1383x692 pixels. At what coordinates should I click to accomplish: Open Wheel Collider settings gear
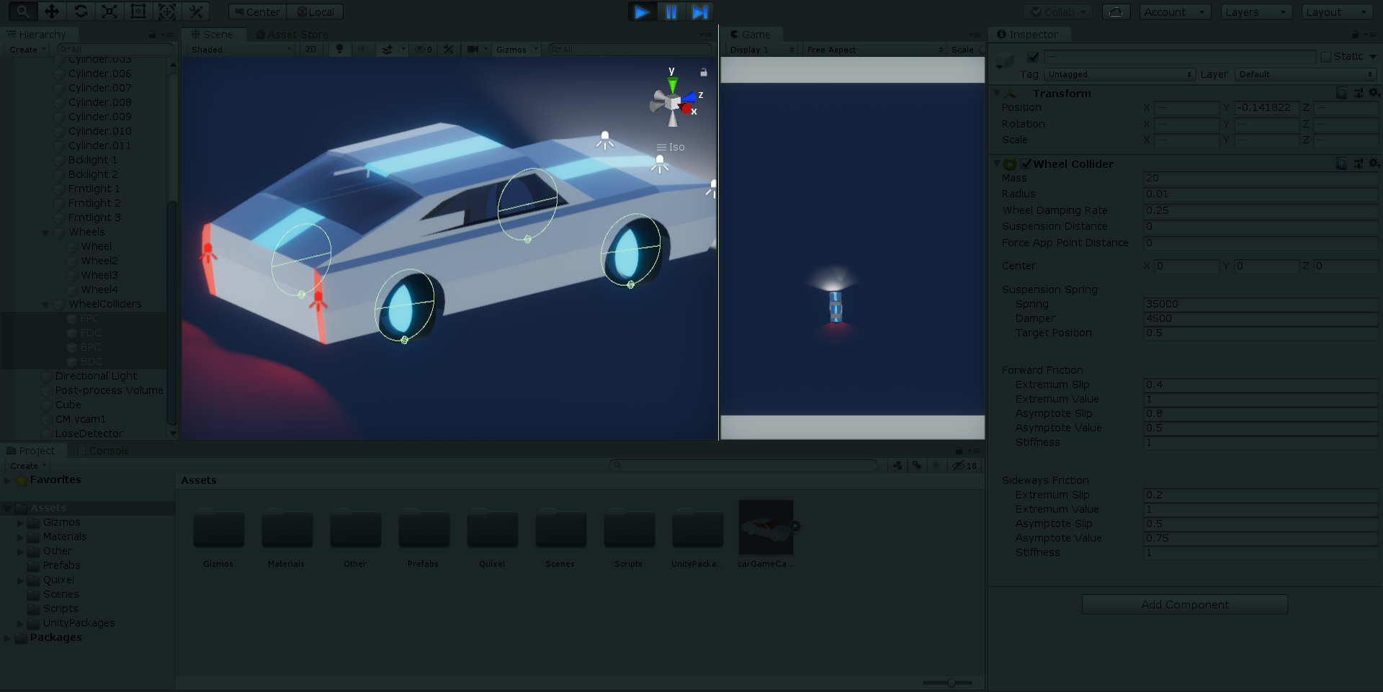(1374, 163)
